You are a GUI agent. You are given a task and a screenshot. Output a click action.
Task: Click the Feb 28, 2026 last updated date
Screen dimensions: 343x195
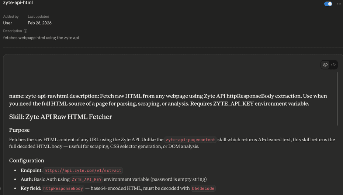(x=39, y=23)
